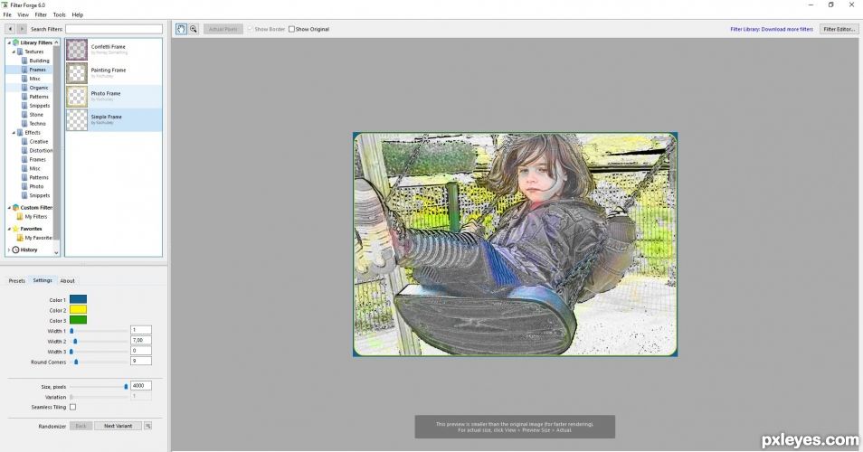Click the Size pixels value field
The image size is (863, 452).
(141, 385)
